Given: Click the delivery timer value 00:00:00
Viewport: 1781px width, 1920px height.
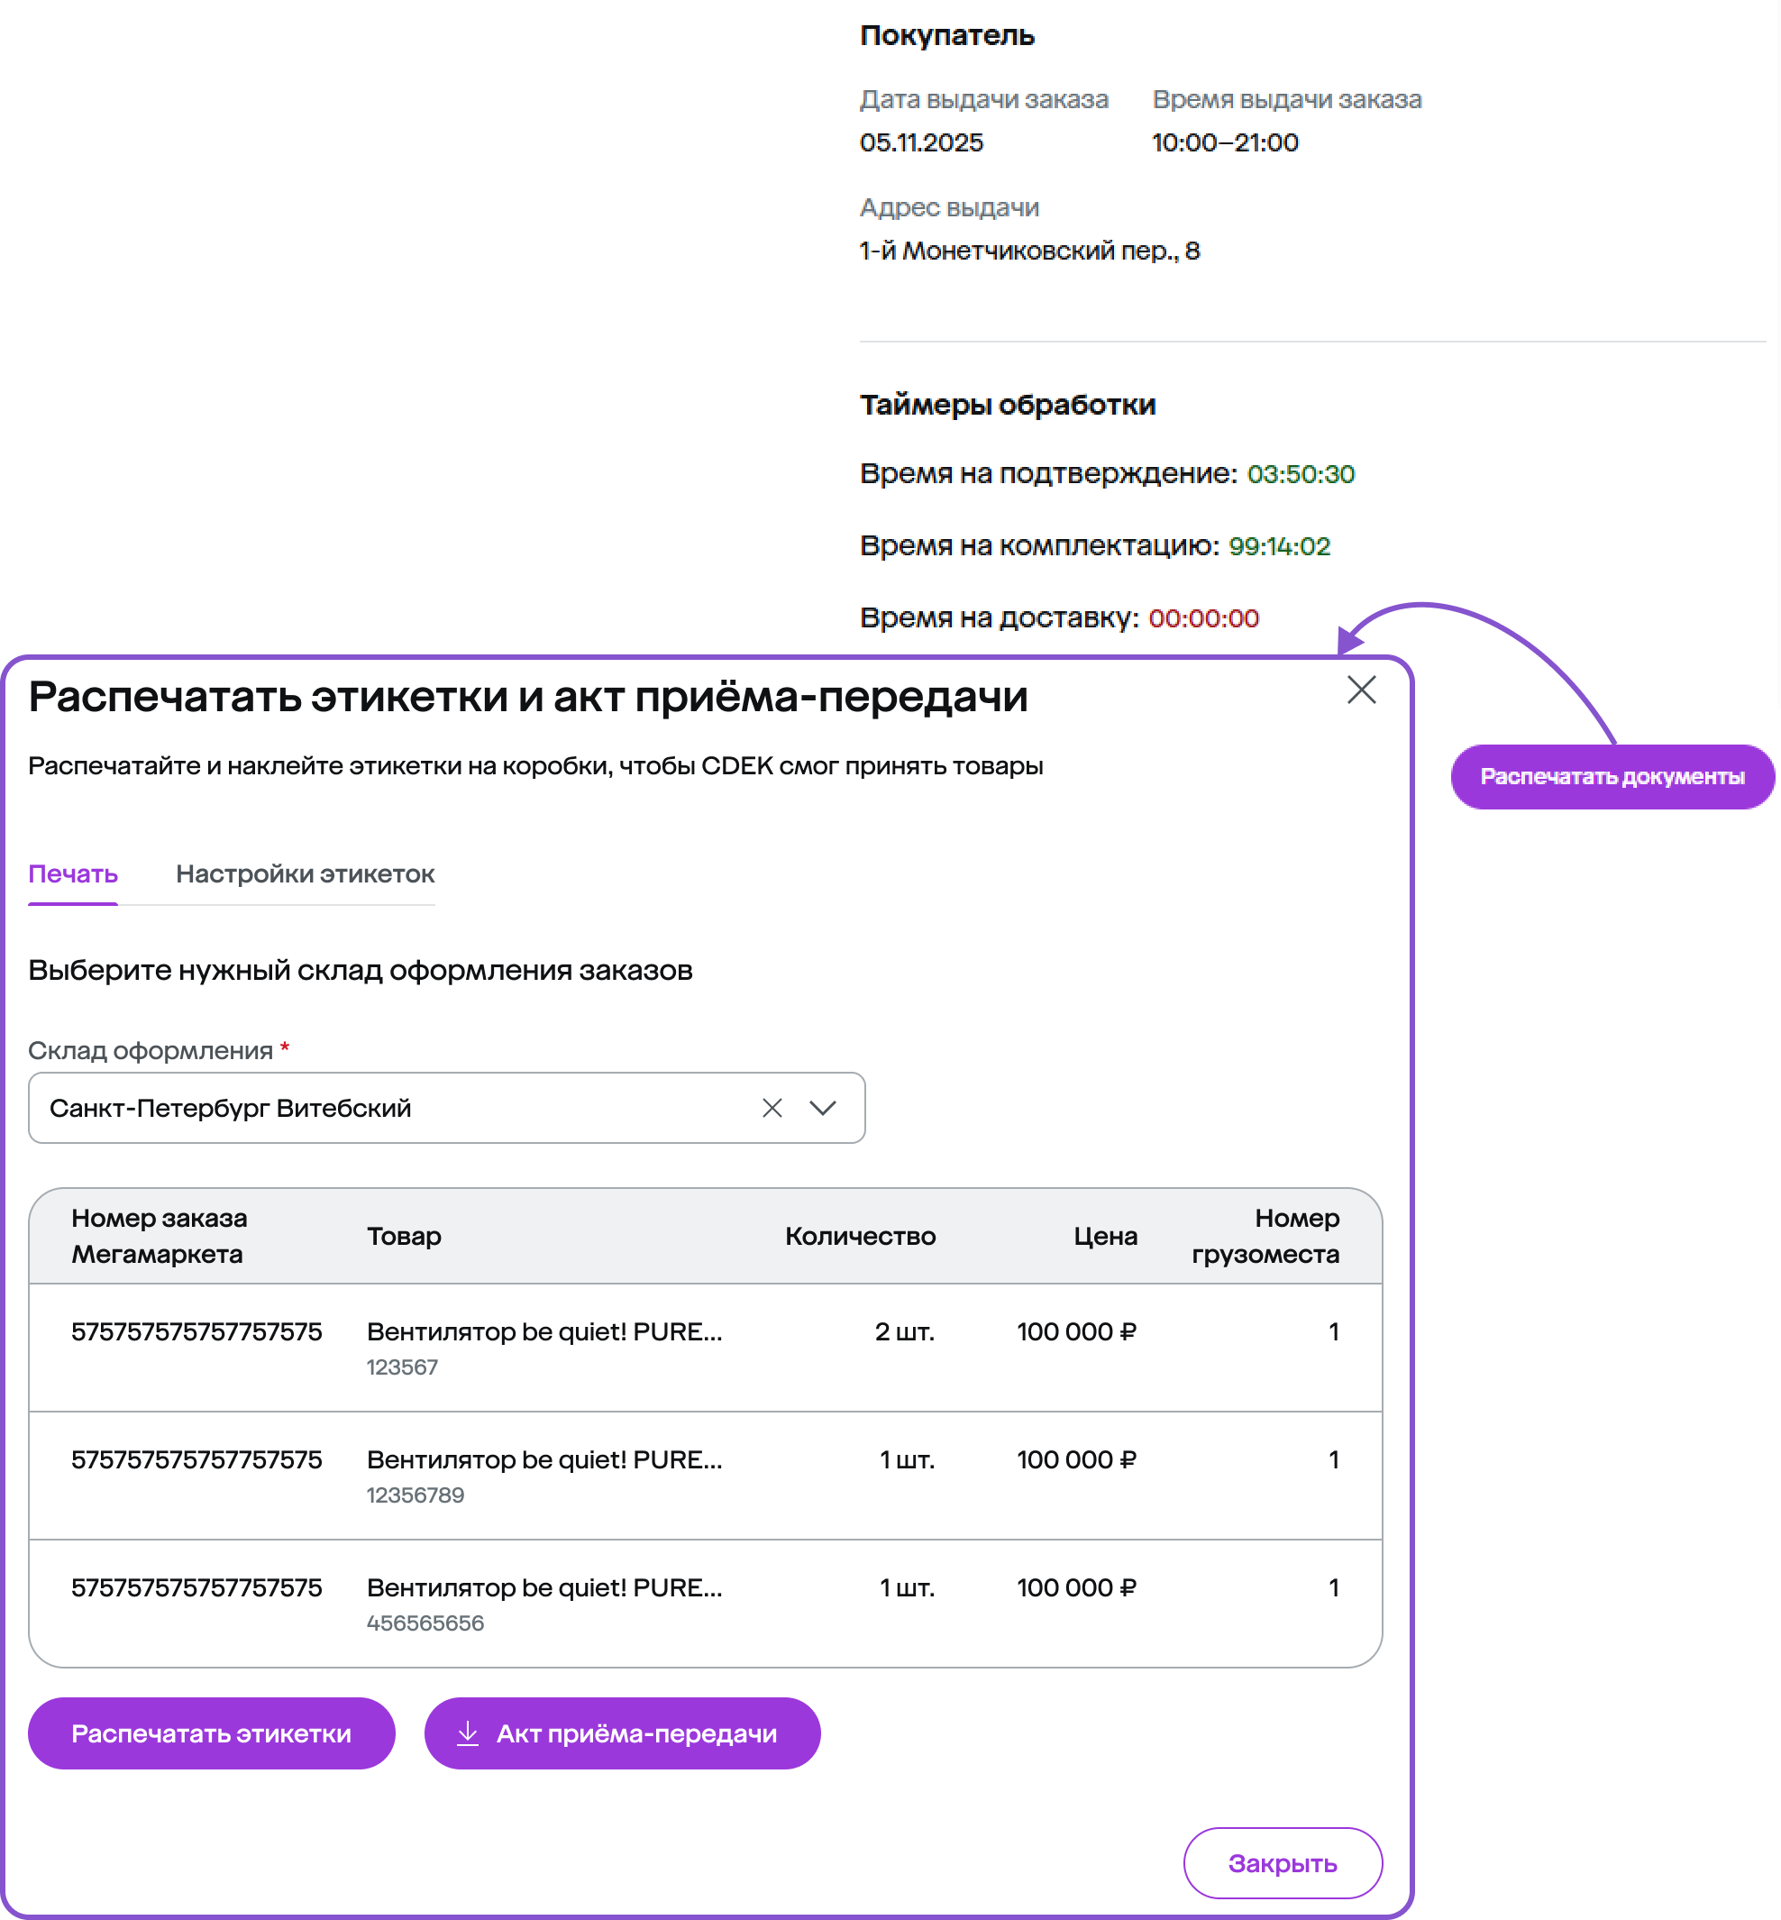Looking at the screenshot, I should click(1204, 617).
